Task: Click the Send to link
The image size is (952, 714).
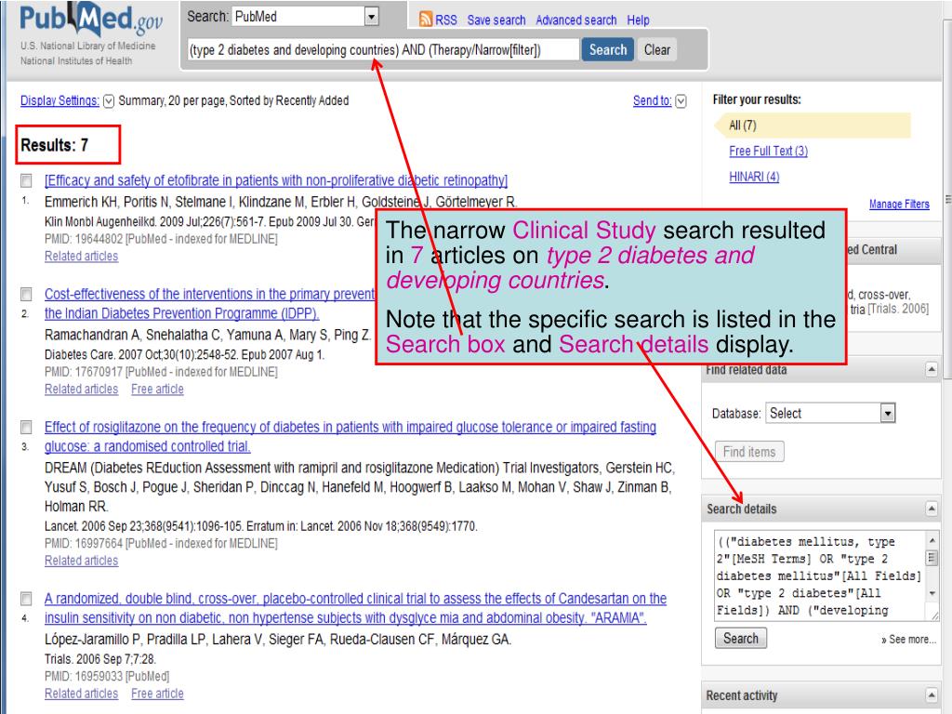Action: (652, 100)
